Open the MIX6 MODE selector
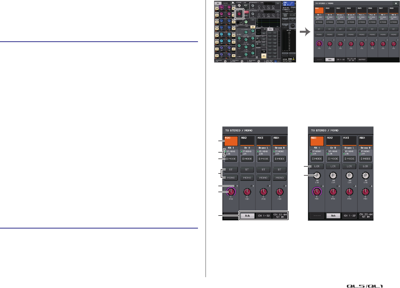400x288 pixels. (372, 22)
